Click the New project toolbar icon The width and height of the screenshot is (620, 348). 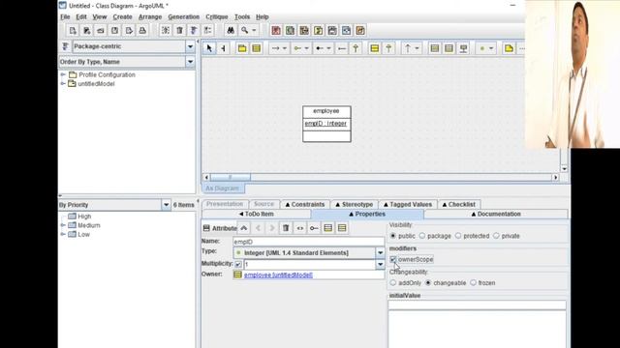point(73,30)
